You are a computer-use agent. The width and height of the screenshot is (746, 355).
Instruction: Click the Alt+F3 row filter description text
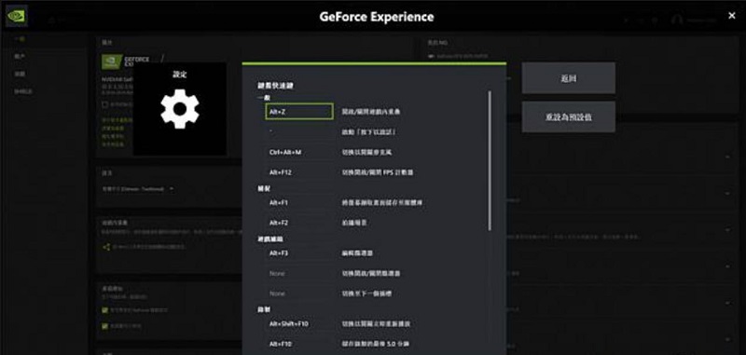(x=357, y=253)
